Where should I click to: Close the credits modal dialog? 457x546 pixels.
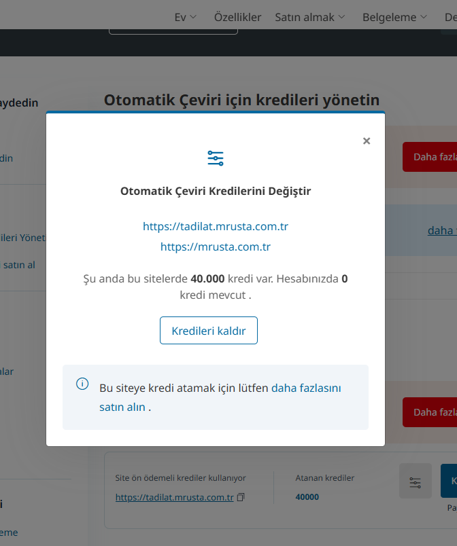(367, 141)
